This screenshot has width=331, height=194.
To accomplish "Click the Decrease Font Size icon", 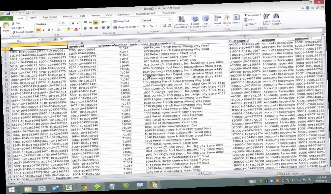I will tap(78, 23).
